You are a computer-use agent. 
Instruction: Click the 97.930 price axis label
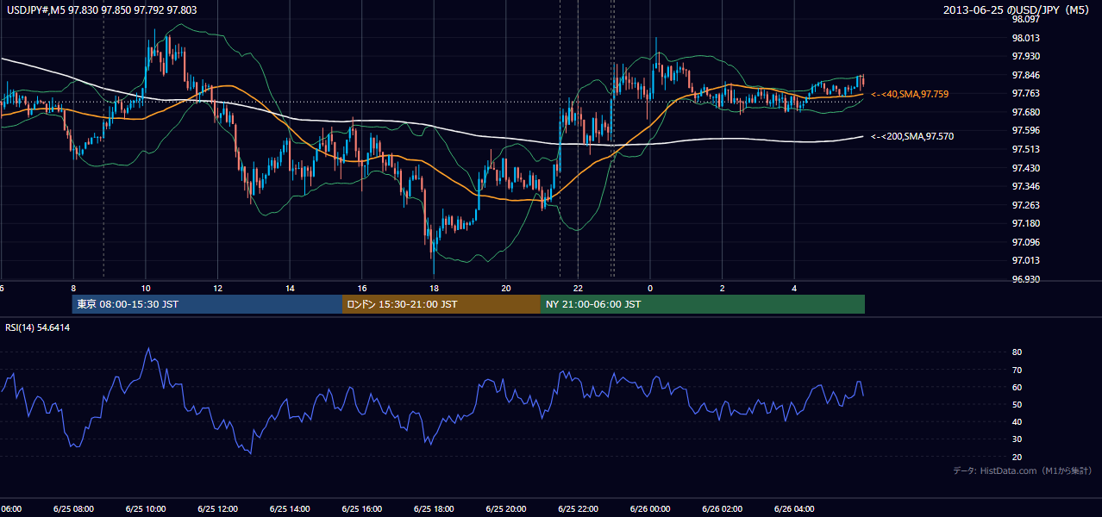pyautogui.click(x=1024, y=56)
